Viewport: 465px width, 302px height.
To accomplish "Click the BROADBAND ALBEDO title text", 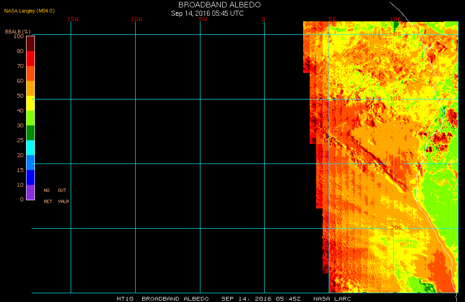I will (219, 5).
